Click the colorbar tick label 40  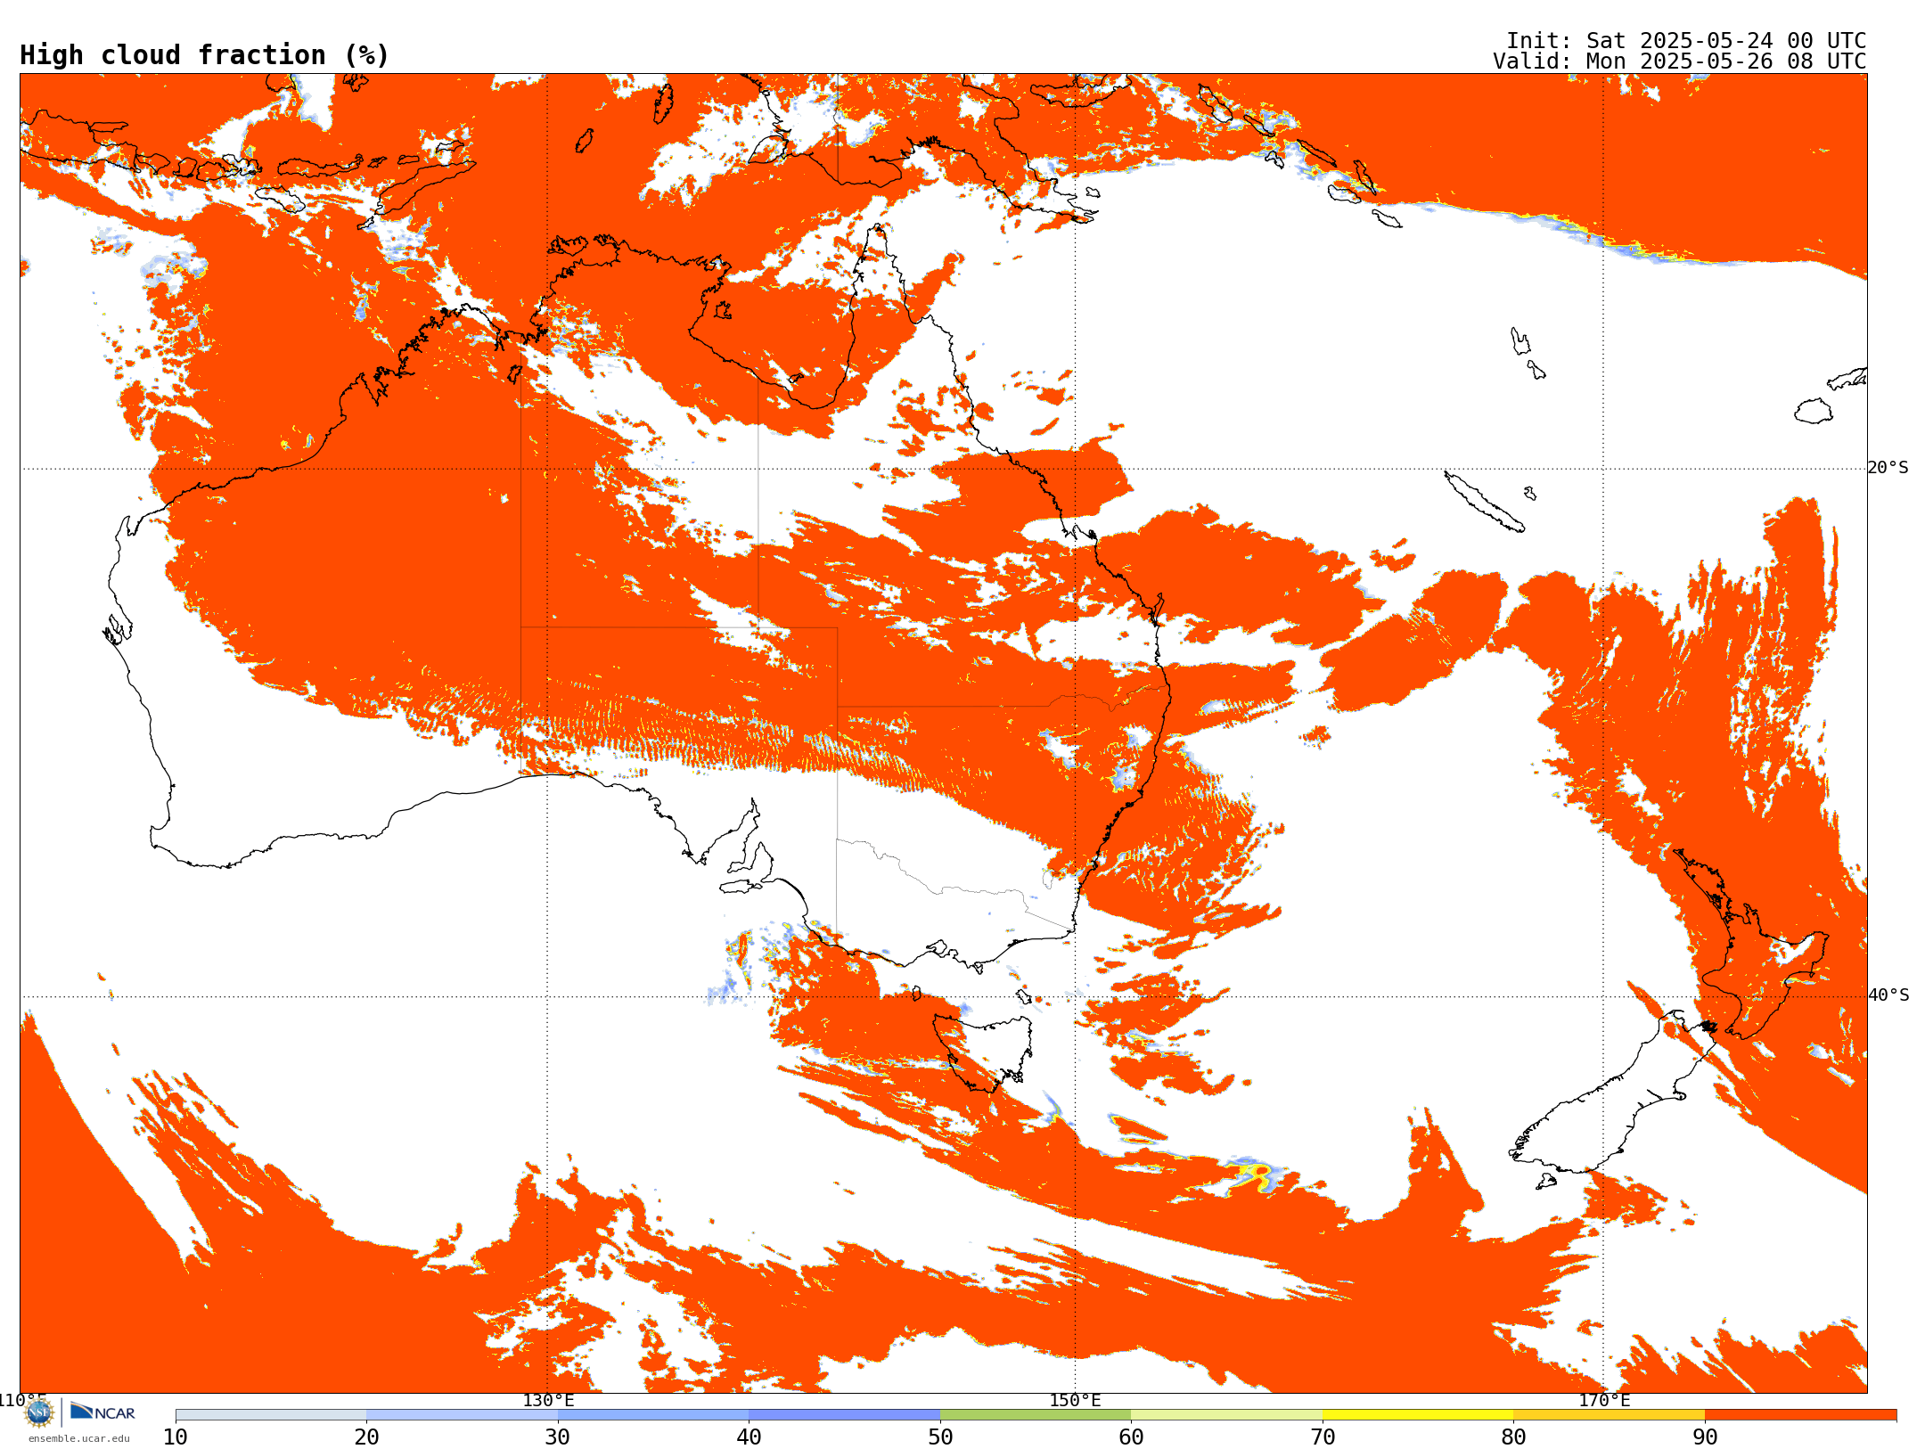click(x=749, y=1437)
